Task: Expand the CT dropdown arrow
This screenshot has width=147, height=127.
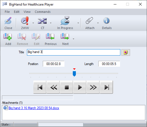Action: 51,23
